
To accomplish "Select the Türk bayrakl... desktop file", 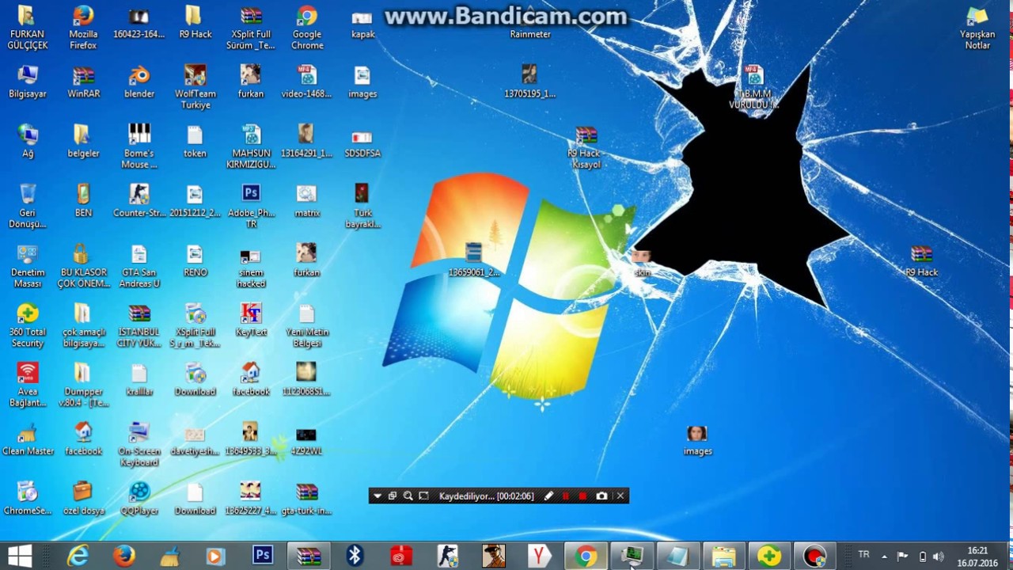I will pos(362,206).
